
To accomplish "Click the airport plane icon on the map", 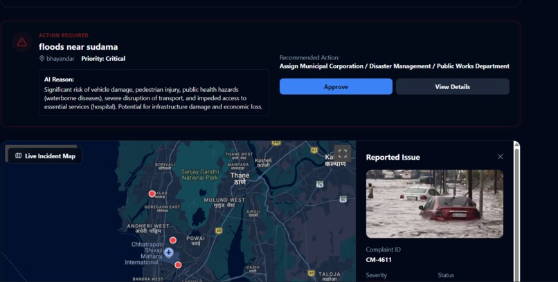I will point(169,253).
